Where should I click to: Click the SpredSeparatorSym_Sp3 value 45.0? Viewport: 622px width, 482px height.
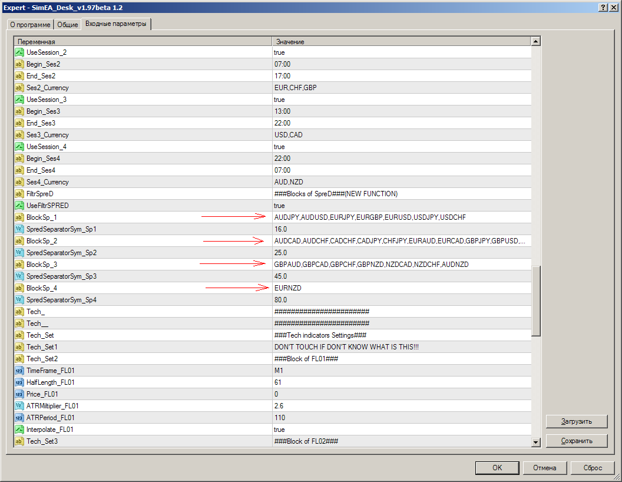tap(281, 276)
